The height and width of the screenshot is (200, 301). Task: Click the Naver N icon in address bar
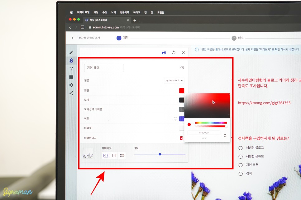[83, 27]
